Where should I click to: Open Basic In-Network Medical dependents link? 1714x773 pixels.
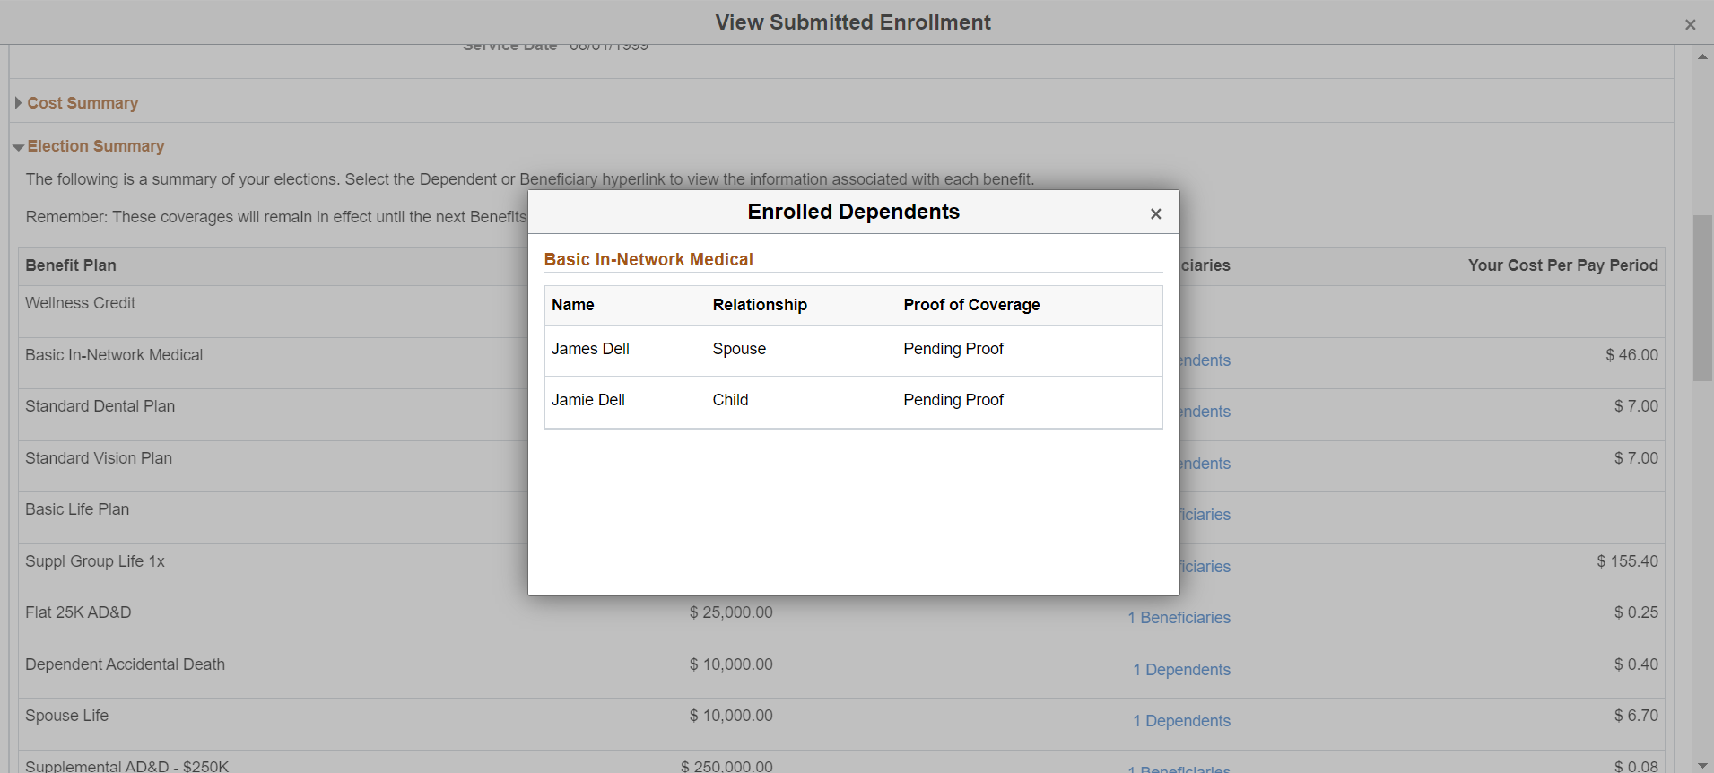click(x=1205, y=360)
